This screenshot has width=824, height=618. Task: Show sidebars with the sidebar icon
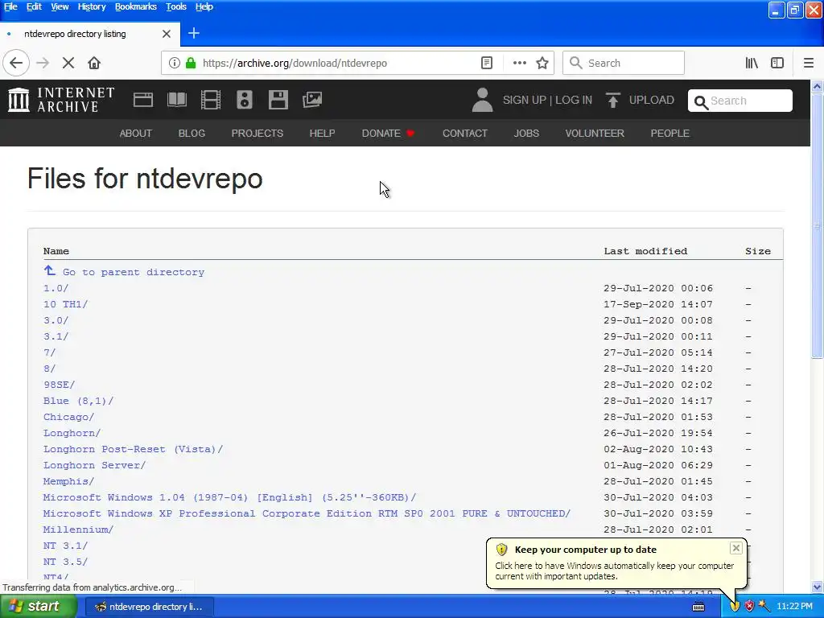coord(777,63)
